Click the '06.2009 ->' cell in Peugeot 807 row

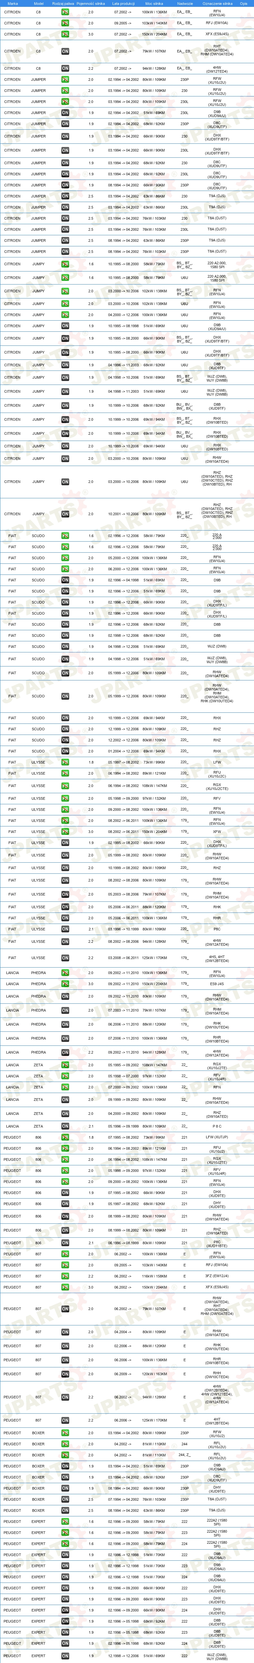[x=123, y=1374]
